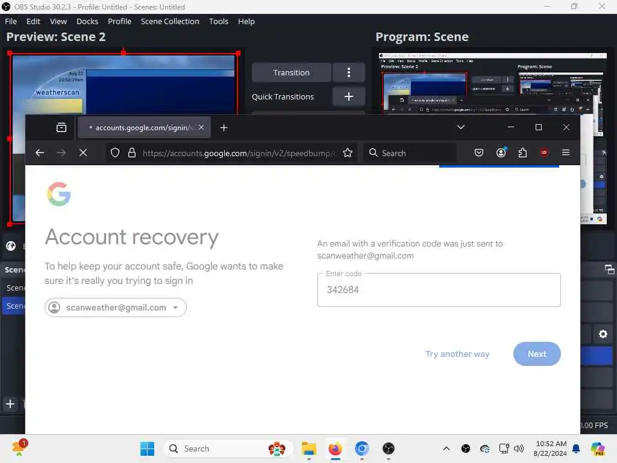
Task: Open the Transition options three-dot menu
Action: click(349, 72)
